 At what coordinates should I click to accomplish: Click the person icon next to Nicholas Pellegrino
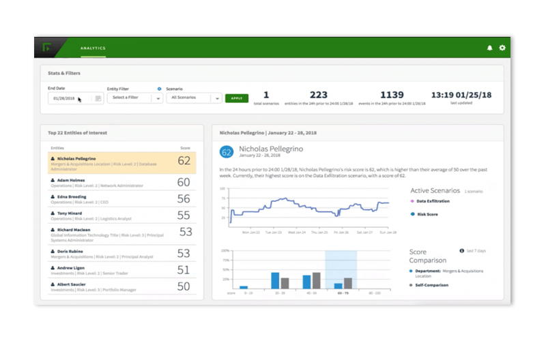tap(53, 159)
